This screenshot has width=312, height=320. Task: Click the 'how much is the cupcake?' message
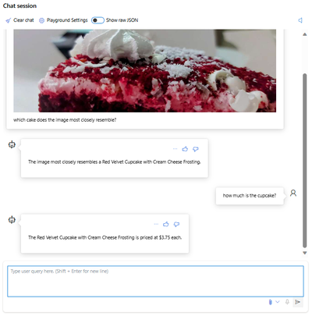(x=250, y=196)
